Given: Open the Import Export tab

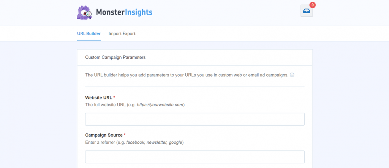Looking at the screenshot, I should 122,33.
